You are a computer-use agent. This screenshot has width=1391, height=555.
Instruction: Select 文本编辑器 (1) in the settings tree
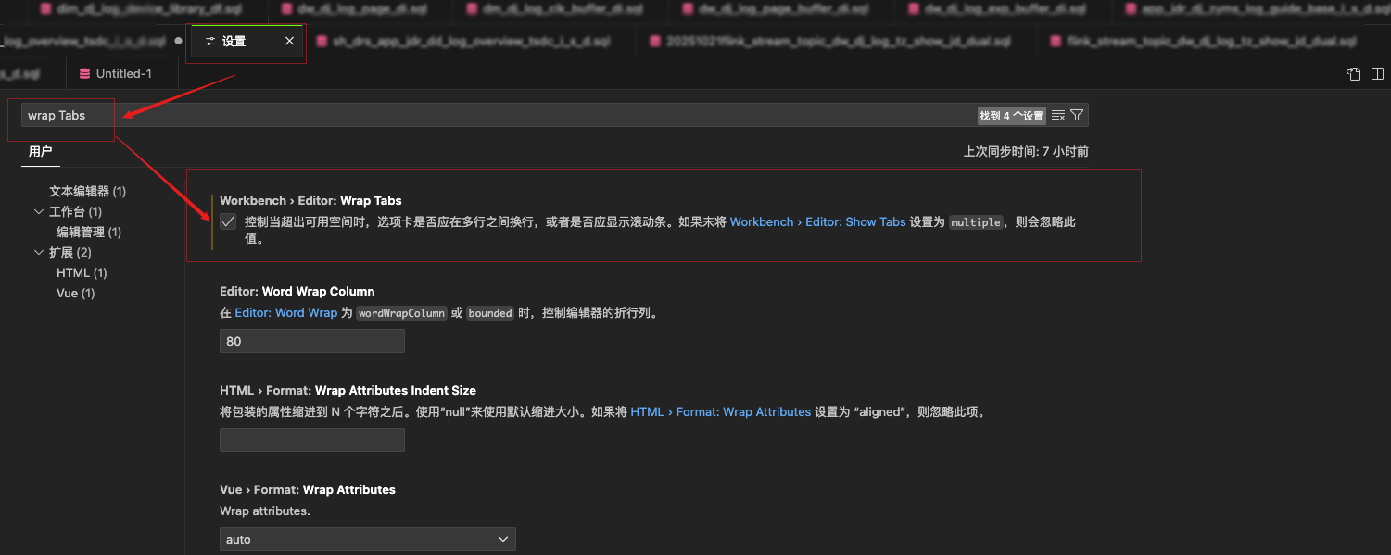(87, 192)
